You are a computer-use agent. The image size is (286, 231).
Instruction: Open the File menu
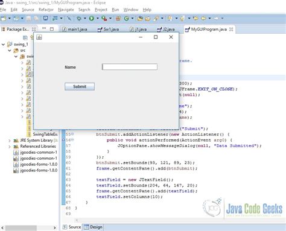click(3, 10)
